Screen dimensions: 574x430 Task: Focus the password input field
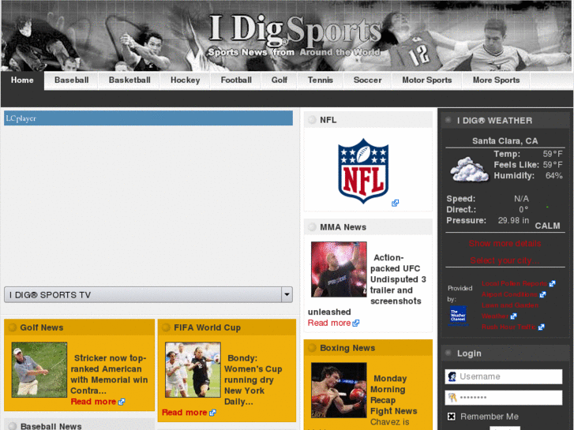(x=504, y=398)
